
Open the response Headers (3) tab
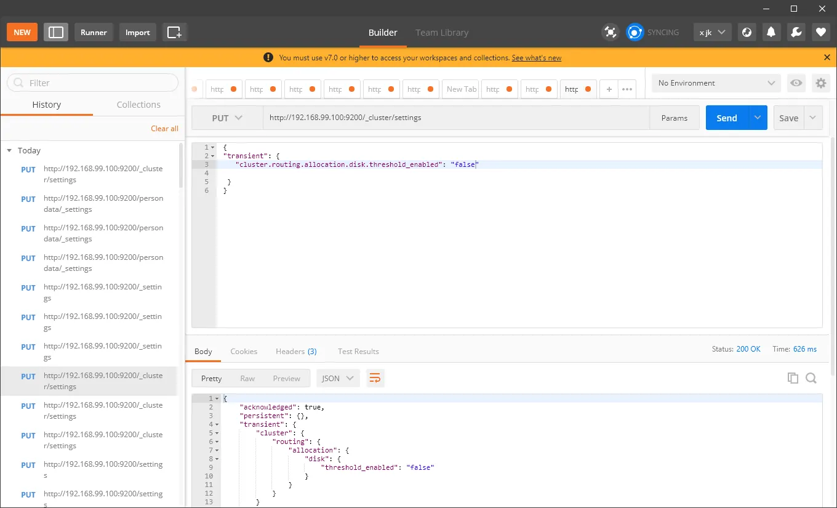296,351
